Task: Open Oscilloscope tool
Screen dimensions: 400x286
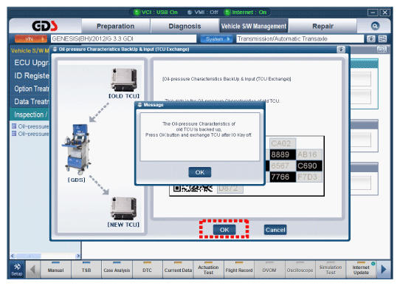Action: click(x=300, y=270)
